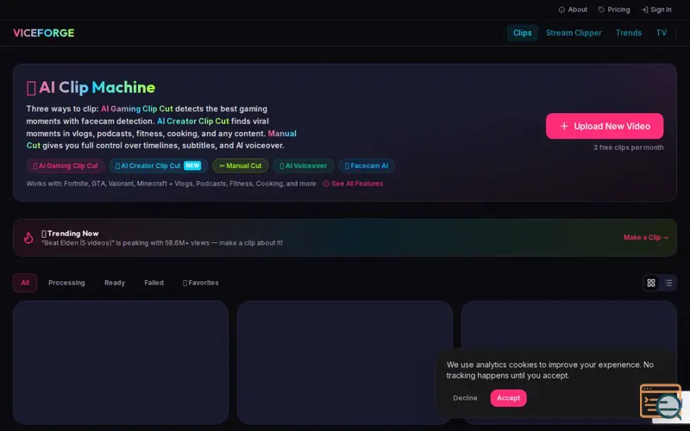
Task: Click the NEW badge on Creator chip
Action: pos(192,166)
